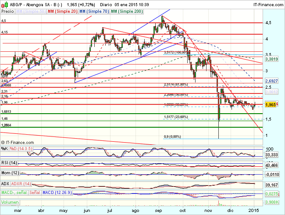Select the %K stochastic label
The height and width of the screenshot is (215, 285).
click(x=4, y=149)
